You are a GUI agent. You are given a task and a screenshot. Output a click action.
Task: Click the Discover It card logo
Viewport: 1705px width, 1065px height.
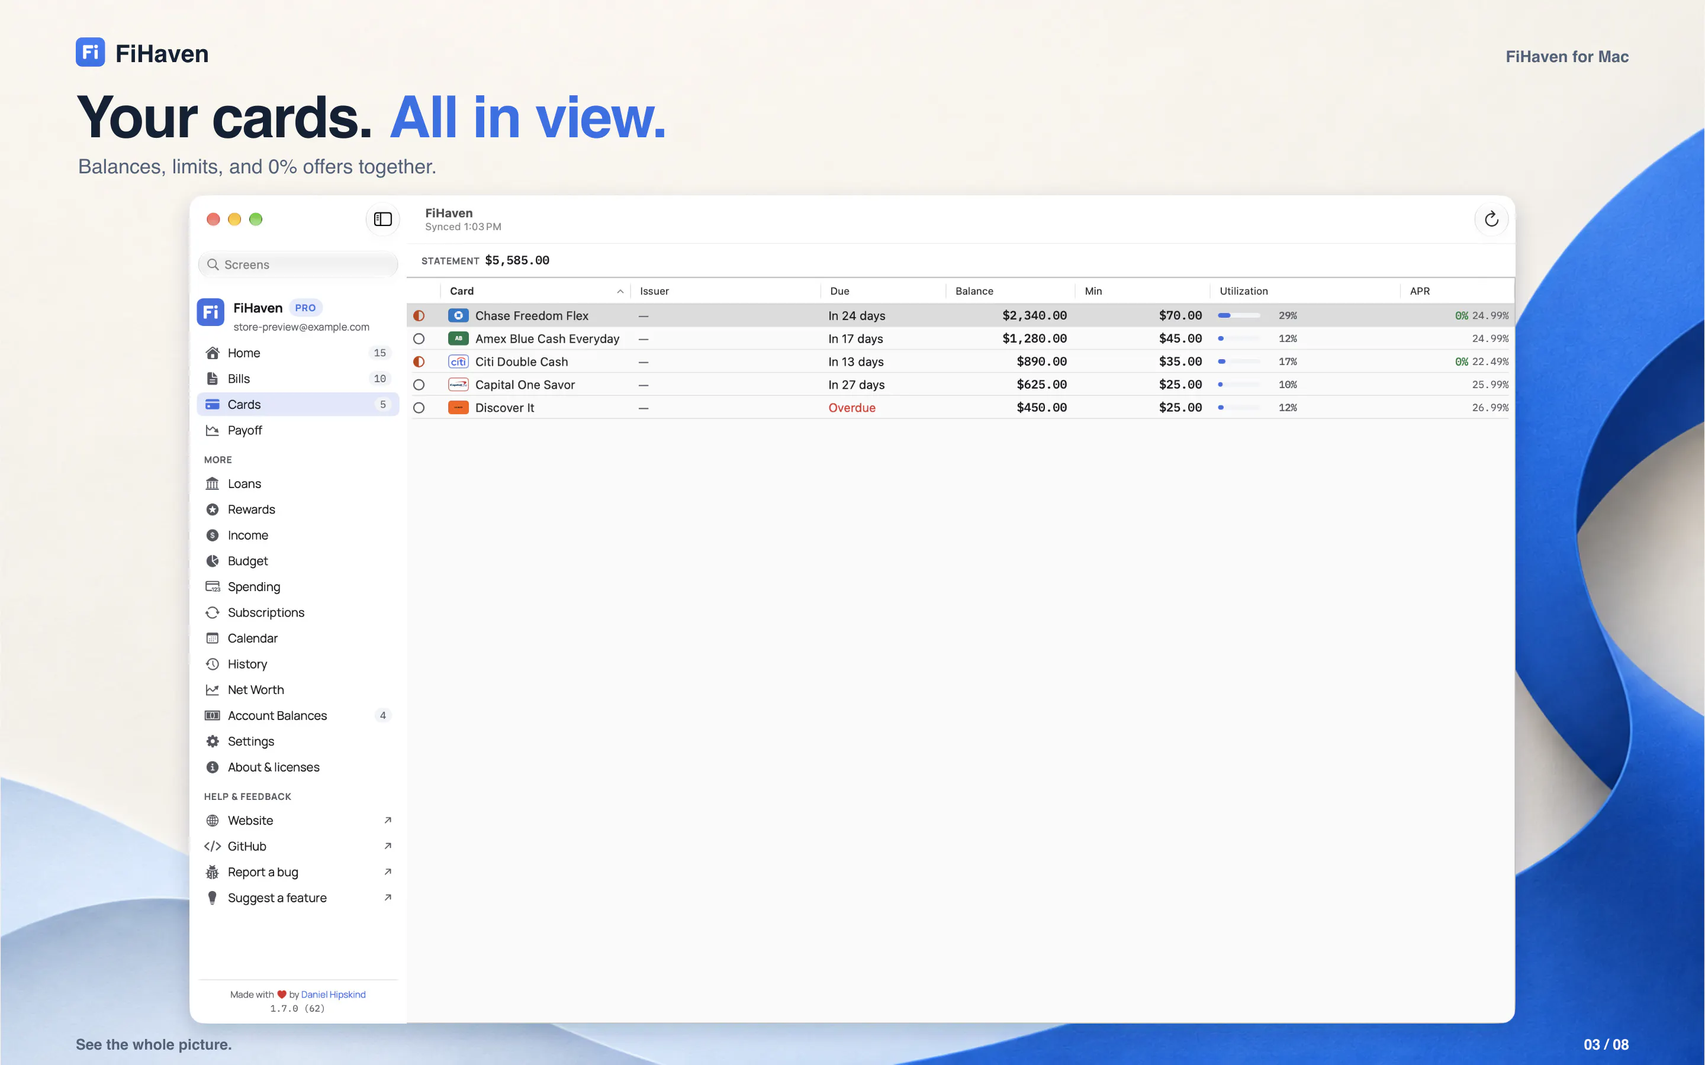[458, 408]
